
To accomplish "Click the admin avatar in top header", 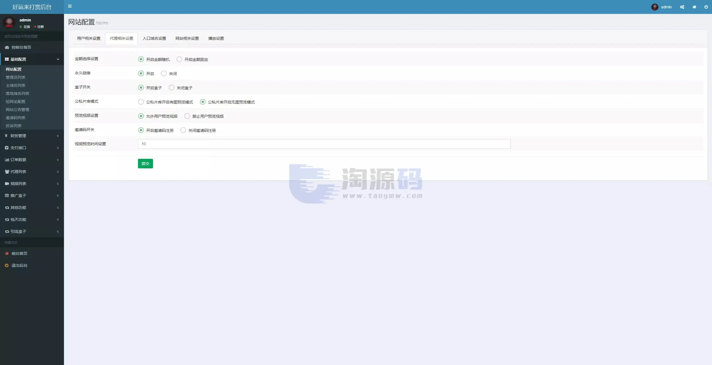I will (655, 7).
